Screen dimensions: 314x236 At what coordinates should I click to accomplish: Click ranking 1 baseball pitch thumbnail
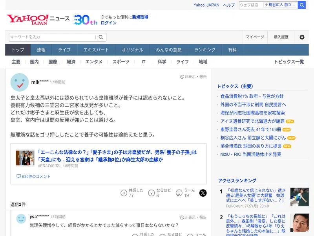pos(299,197)
